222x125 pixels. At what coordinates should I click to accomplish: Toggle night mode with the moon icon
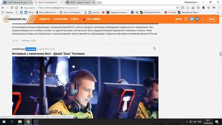[203, 19]
